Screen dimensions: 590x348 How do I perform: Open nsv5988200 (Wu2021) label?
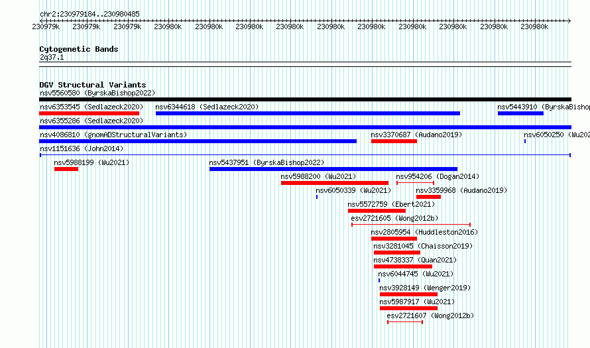(x=318, y=176)
